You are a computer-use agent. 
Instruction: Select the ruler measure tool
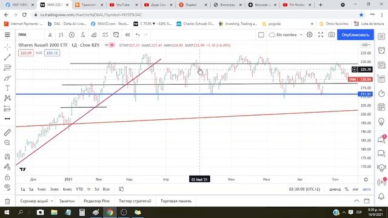pos(7,133)
